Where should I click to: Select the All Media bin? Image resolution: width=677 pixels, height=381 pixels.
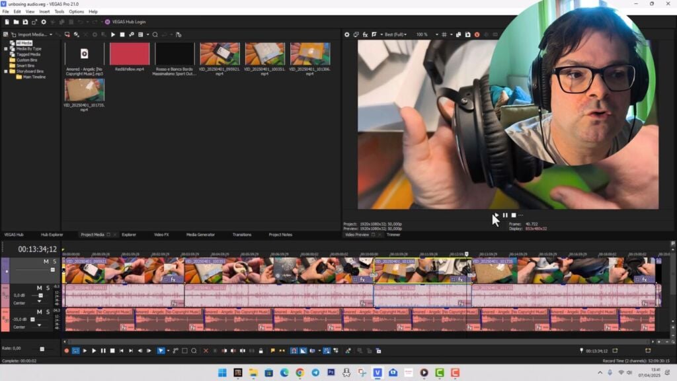click(24, 43)
